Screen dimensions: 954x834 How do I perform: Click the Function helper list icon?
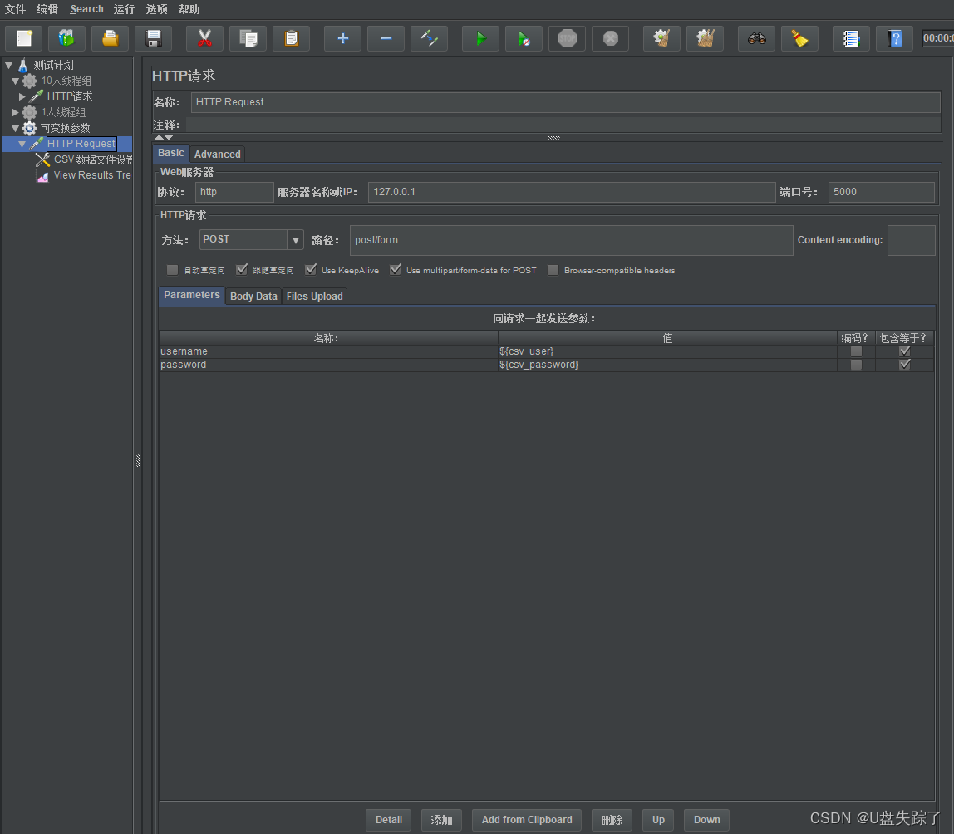click(x=851, y=39)
